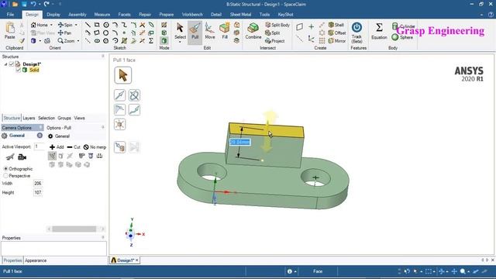
Task: Click the Select arrow tool guide in viewport
Action: (x=122, y=75)
